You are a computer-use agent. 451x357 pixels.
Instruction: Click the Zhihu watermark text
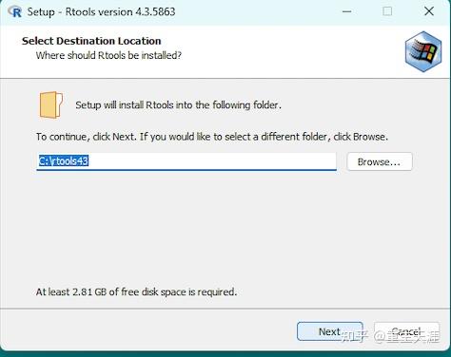(x=390, y=337)
